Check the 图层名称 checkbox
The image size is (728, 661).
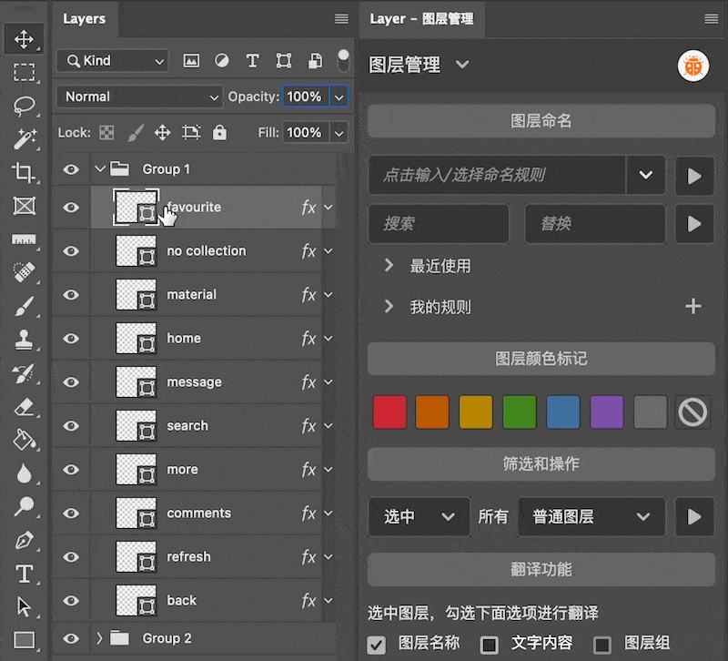point(376,645)
